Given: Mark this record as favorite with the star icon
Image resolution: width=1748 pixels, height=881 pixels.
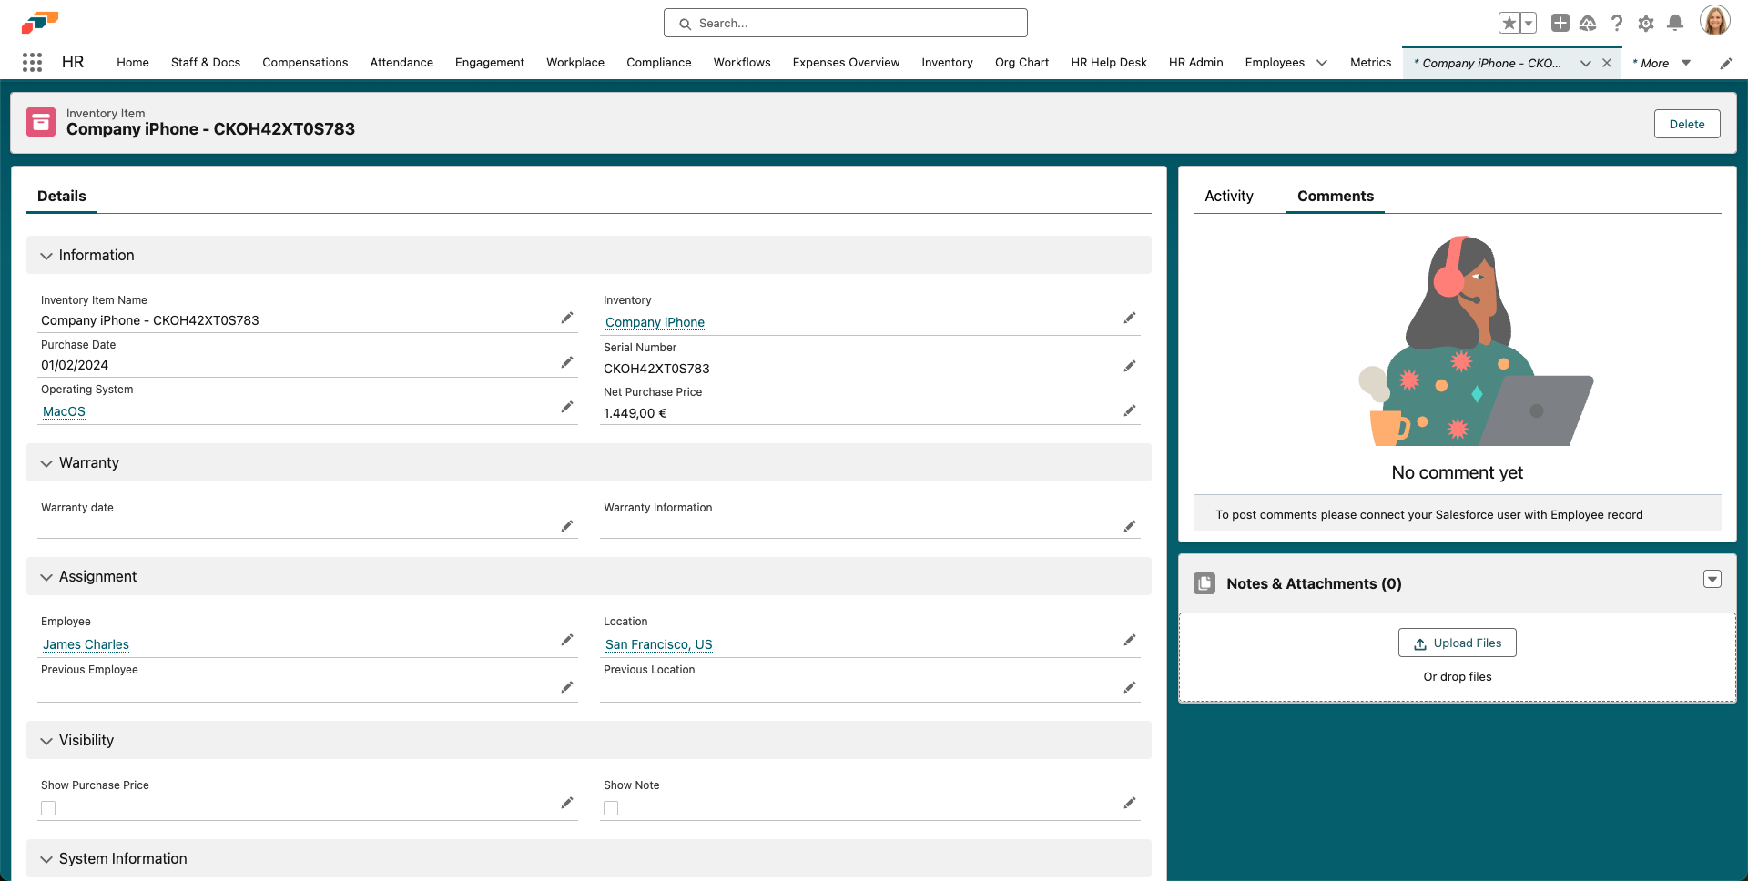Looking at the screenshot, I should [1510, 22].
